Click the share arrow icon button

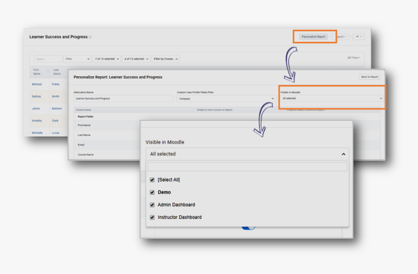358,36
